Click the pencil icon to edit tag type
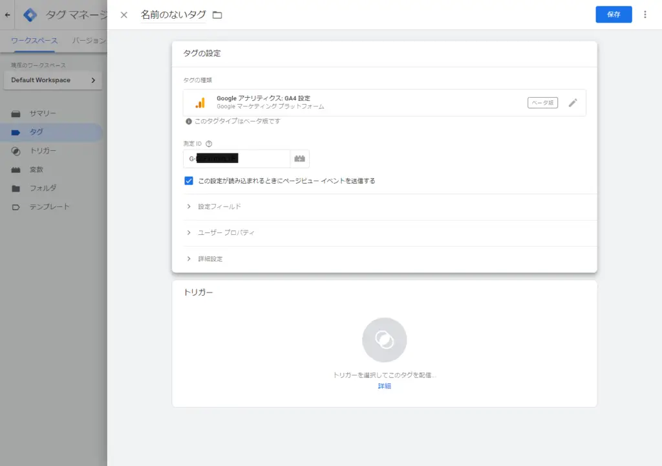The image size is (662, 466). [573, 103]
